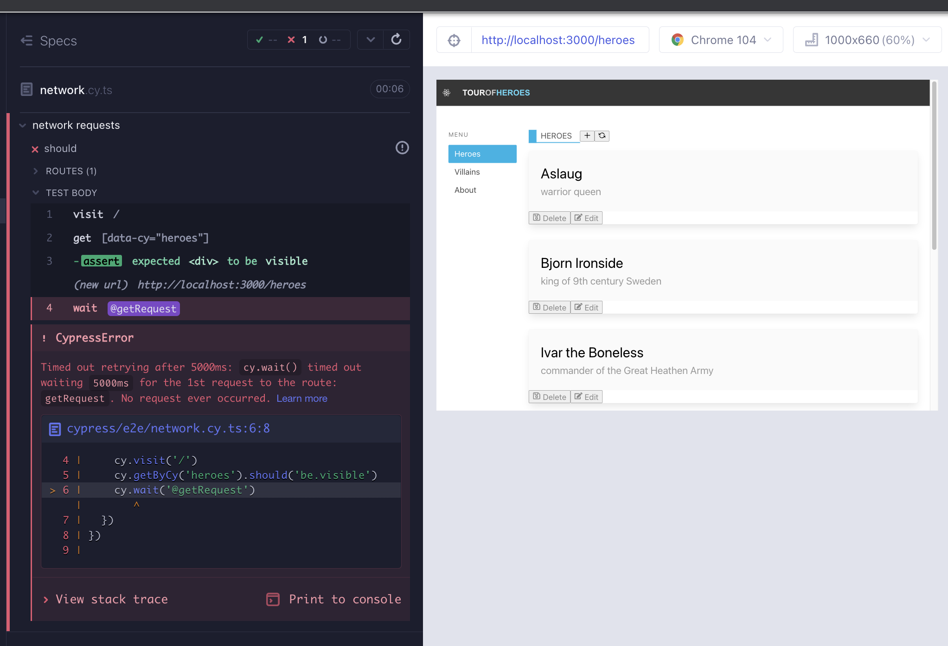
Task: Click the viewport ruler icon
Action: click(x=812, y=40)
